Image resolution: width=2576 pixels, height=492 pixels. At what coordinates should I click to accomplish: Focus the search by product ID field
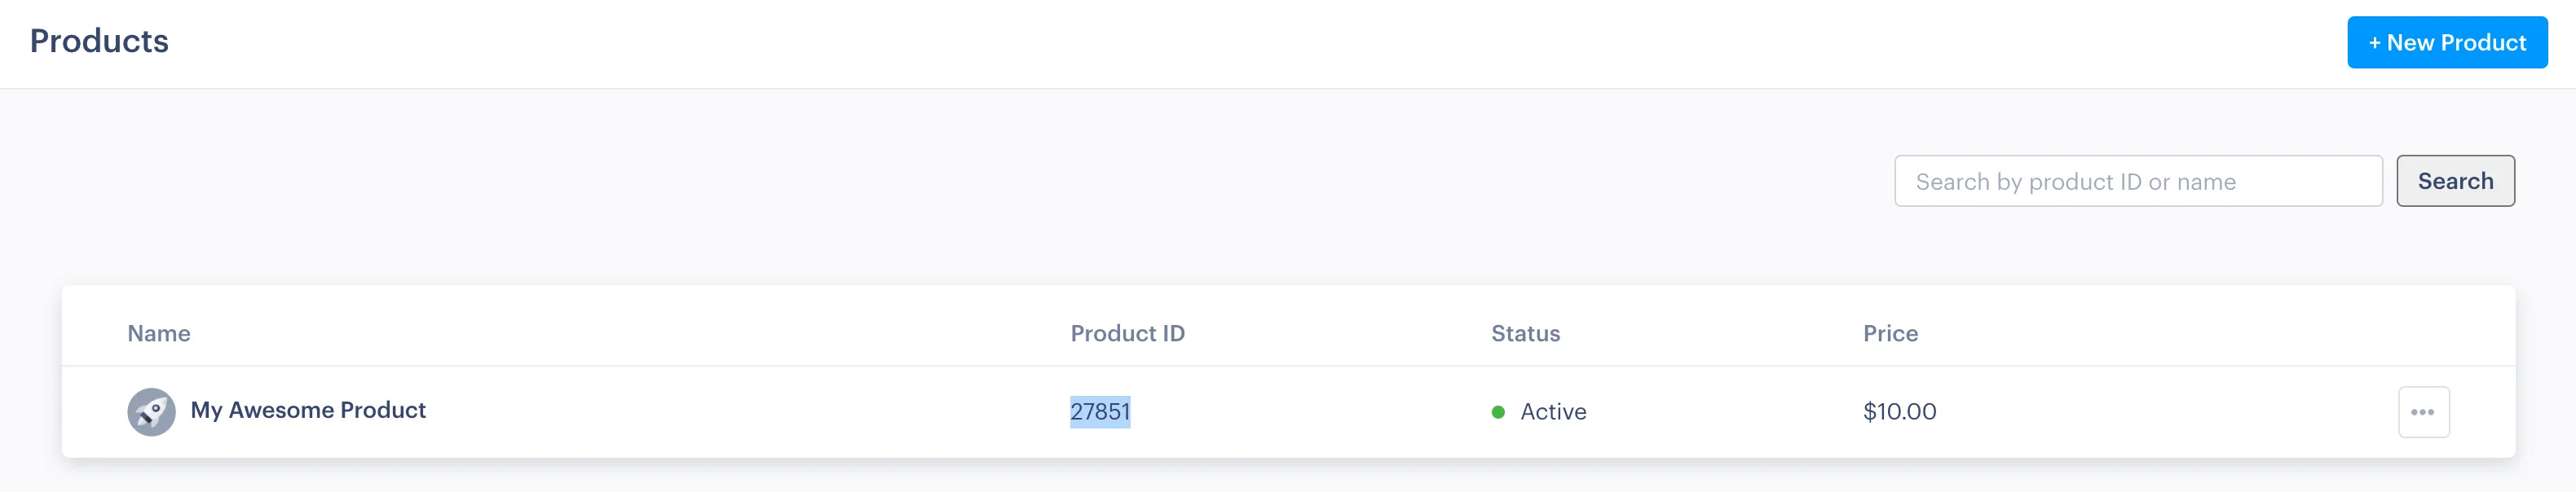click(2139, 181)
